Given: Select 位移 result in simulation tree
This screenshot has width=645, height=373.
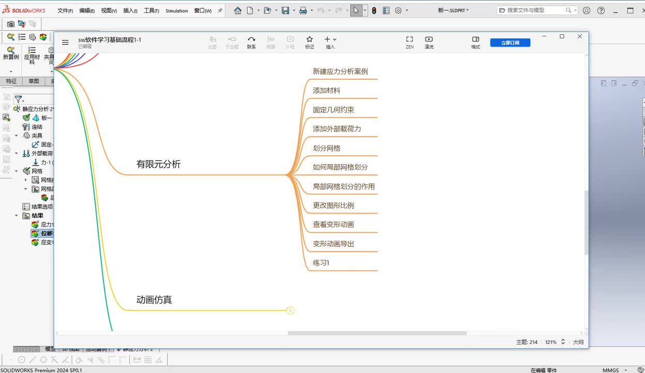Looking at the screenshot, I should [x=42, y=233].
